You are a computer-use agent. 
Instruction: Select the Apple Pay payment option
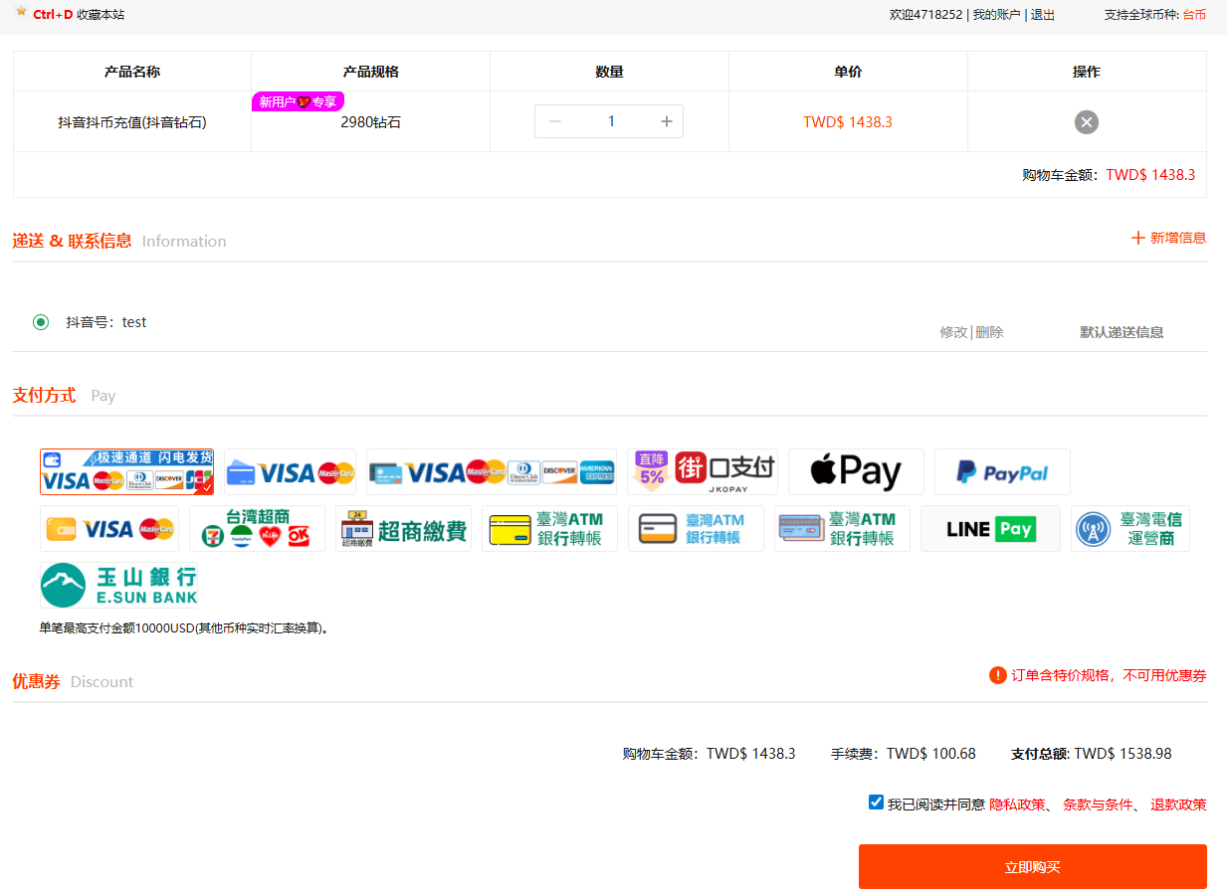pyautogui.click(x=856, y=471)
